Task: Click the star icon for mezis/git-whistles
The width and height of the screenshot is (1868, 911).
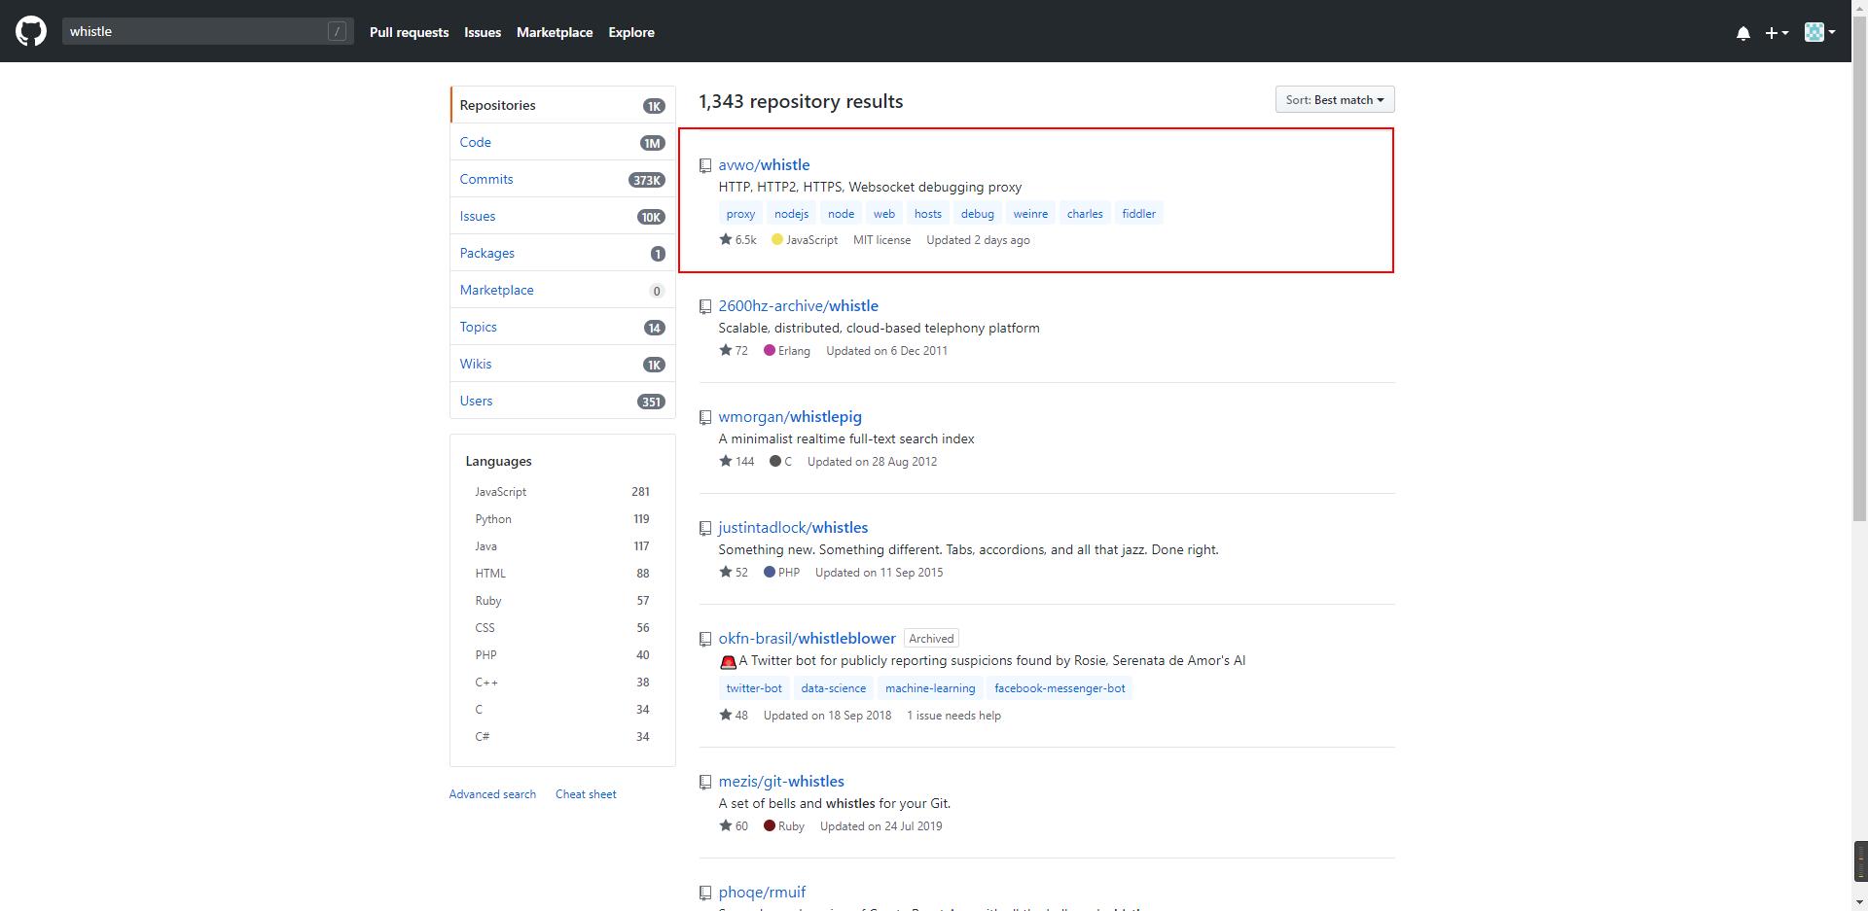Action: click(x=725, y=825)
